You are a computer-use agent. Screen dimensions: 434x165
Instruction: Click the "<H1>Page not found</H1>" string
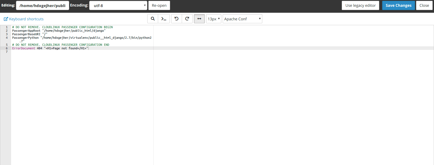tap(66, 48)
